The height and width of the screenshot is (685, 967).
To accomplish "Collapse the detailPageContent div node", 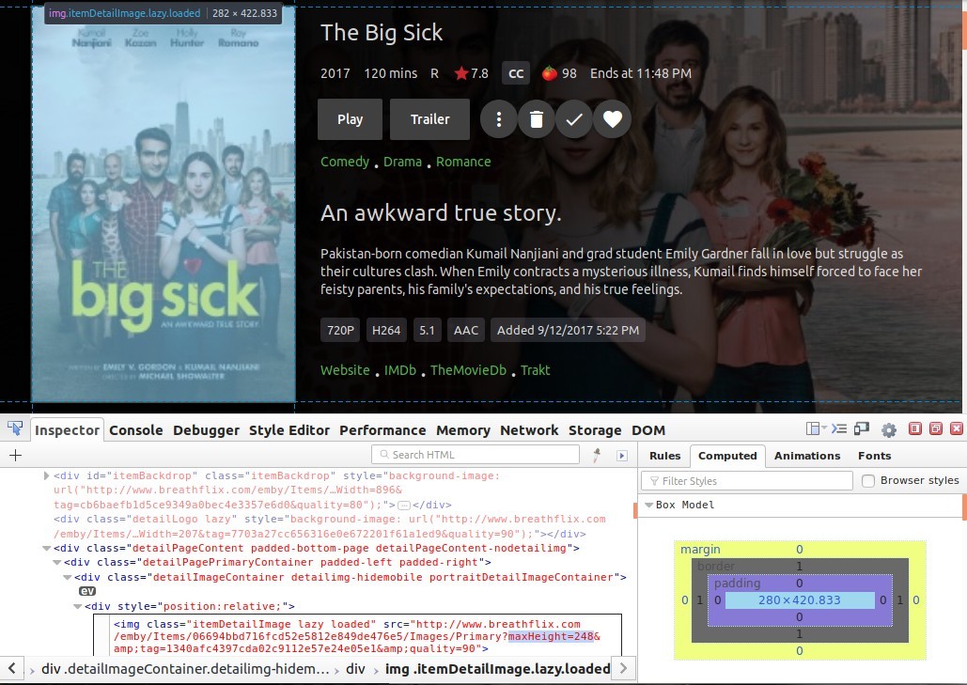I will (46, 548).
